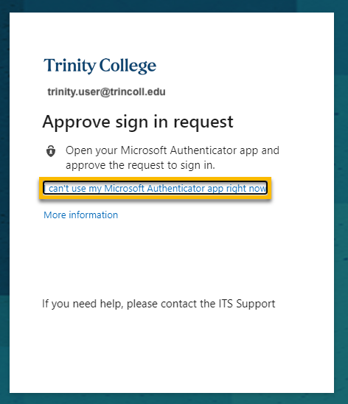Screen dimensions: 348x404
Task: Click the word "Approve" in the heading
Action: pos(76,122)
